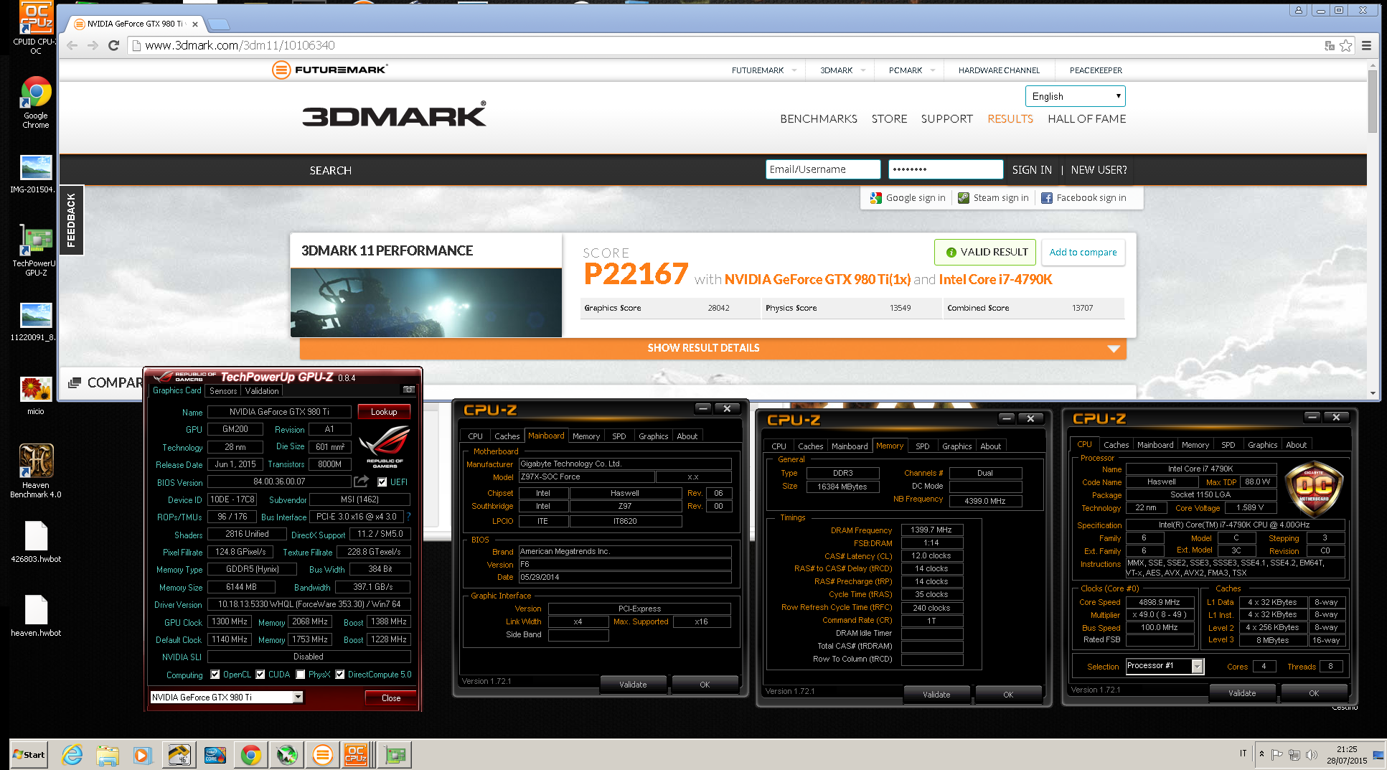Screen dimensions: 1387x770
Task: Open Google Chrome desktop shortcut
Action: coord(36,102)
